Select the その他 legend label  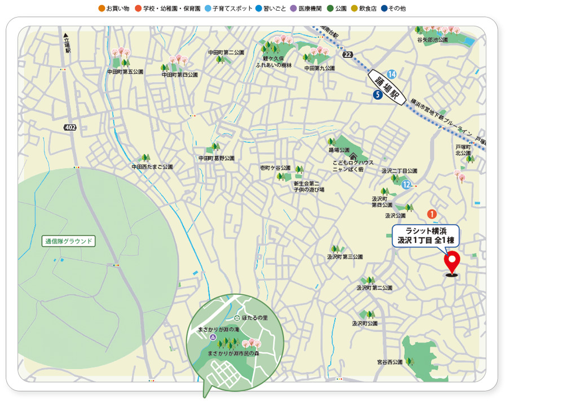pos(397,8)
